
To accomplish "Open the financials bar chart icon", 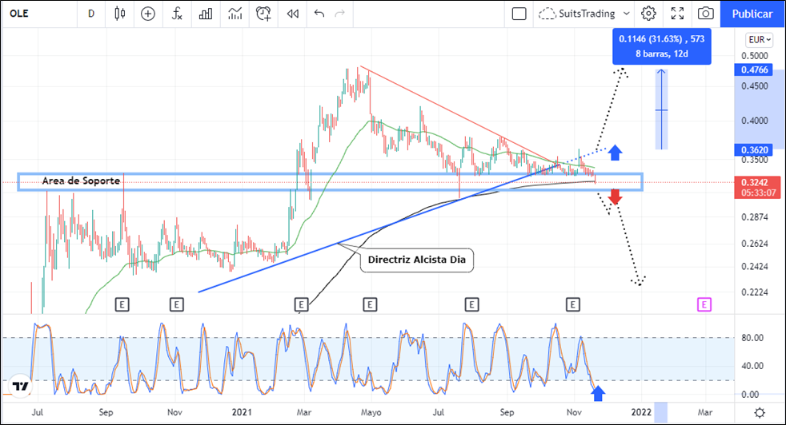I will point(206,14).
